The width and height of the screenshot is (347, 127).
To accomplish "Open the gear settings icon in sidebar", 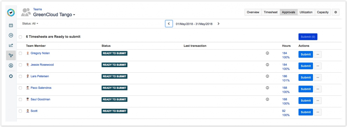I will [11, 76].
